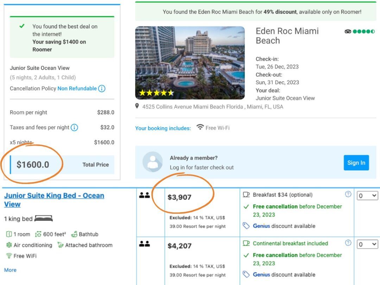Open the quantity selector for the $4,207 rate

coord(367,244)
